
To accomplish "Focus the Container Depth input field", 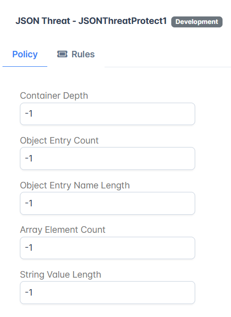I will point(108,114).
